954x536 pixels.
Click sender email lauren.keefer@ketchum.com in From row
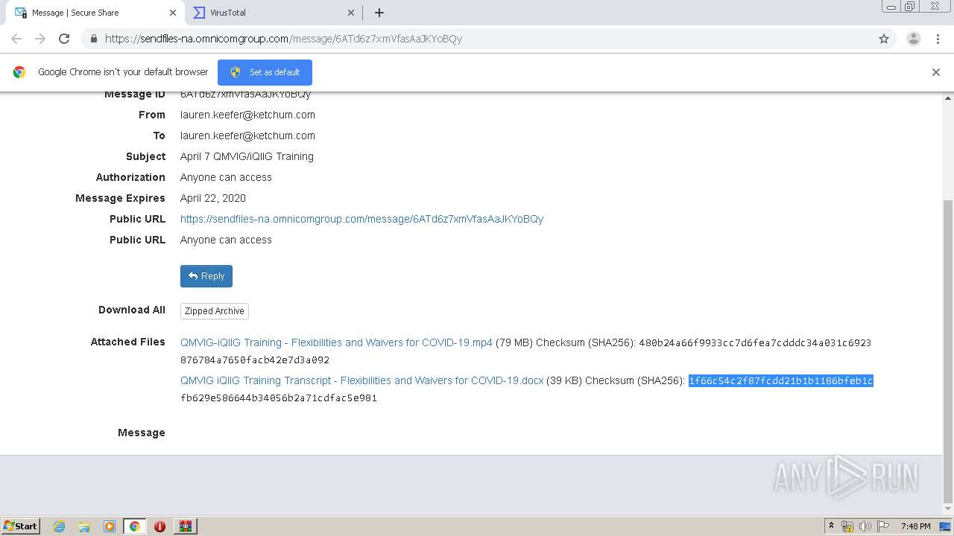tap(247, 115)
